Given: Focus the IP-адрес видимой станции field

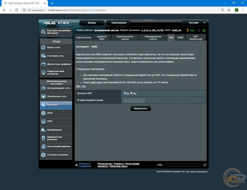Looking at the screenshot, I should 134,100.
